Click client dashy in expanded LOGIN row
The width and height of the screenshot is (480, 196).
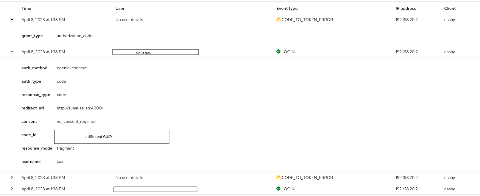[450, 52]
